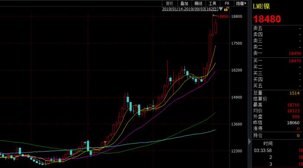Viewport: 303px width, 168px height.
Task: Click the 昨结 value 18060
Action: tap(293, 123)
